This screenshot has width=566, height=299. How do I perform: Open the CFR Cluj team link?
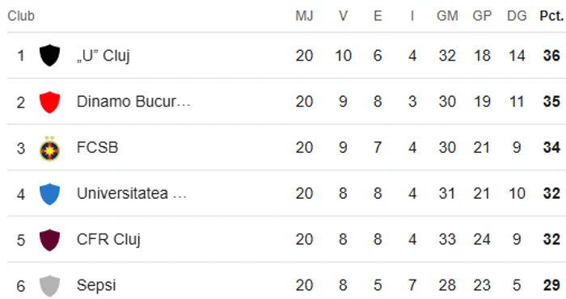[x=108, y=239]
